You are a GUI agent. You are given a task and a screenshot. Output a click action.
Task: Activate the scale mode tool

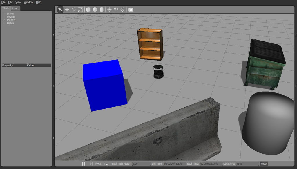(x=80, y=10)
